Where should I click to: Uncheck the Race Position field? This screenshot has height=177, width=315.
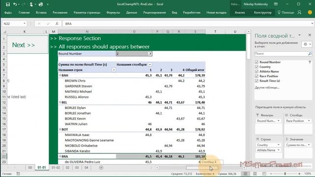pyautogui.click(x=256, y=76)
